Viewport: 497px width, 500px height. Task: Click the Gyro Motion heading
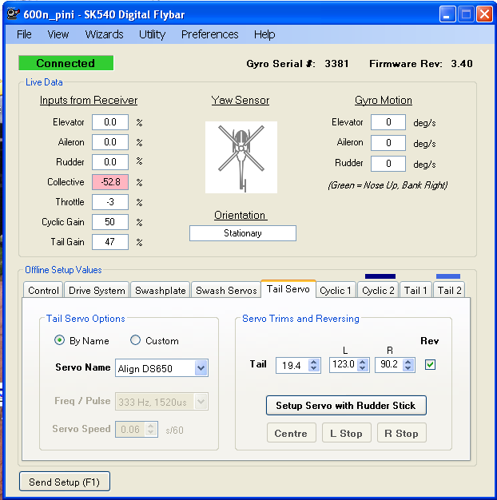[x=383, y=101]
